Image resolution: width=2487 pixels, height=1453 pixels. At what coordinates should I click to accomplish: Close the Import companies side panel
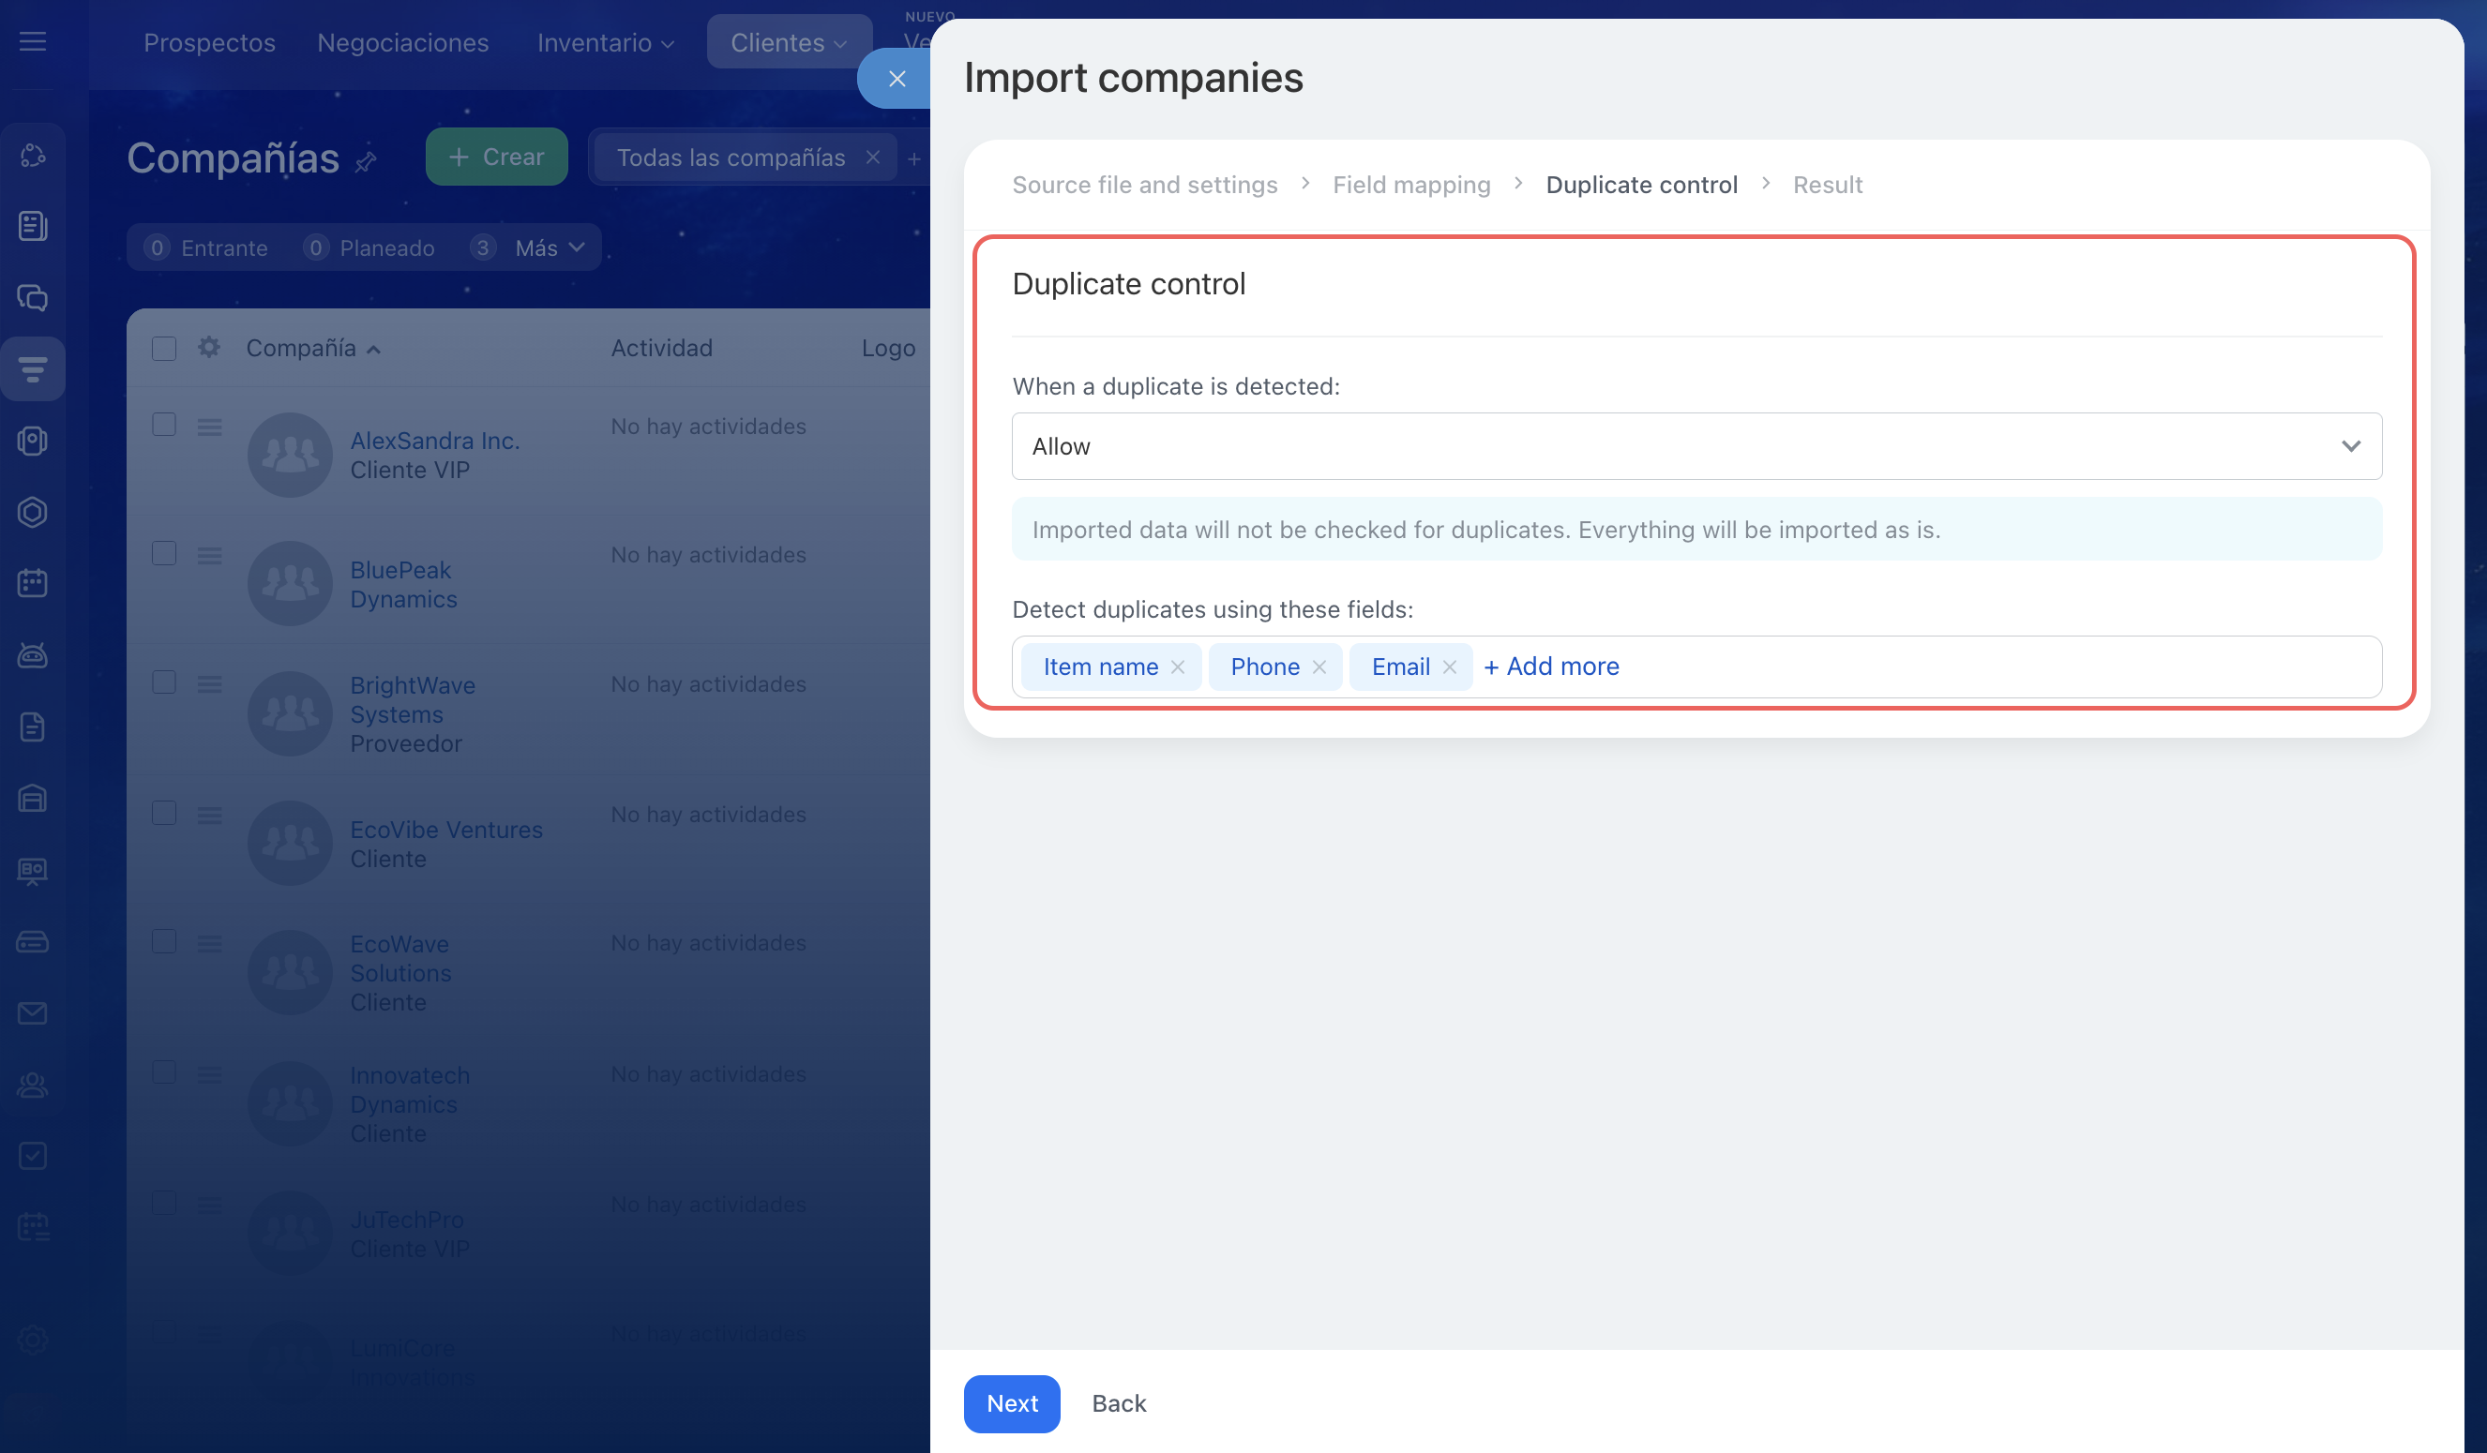pos(897,79)
